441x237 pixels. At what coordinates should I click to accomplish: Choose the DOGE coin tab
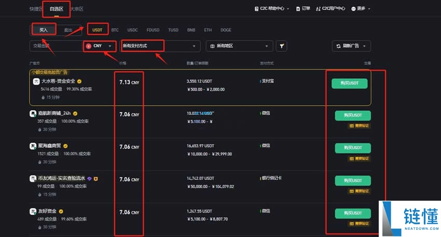point(226,30)
